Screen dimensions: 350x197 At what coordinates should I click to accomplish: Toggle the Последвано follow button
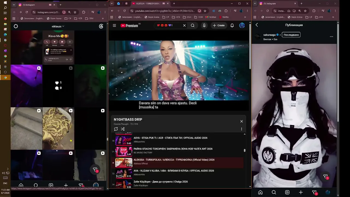click(291, 35)
